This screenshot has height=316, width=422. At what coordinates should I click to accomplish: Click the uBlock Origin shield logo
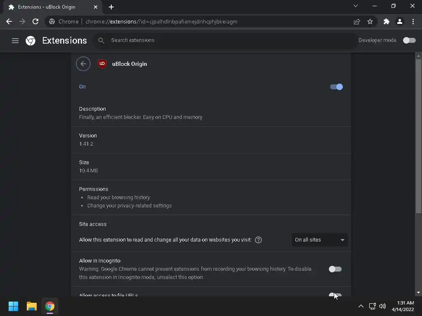coord(102,64)
